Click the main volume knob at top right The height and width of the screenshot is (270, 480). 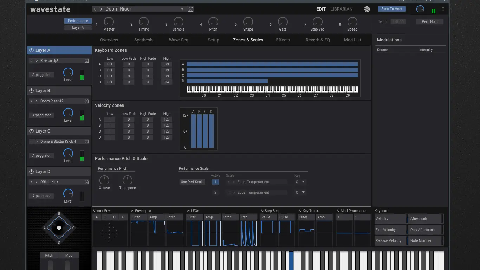point(420,9)
